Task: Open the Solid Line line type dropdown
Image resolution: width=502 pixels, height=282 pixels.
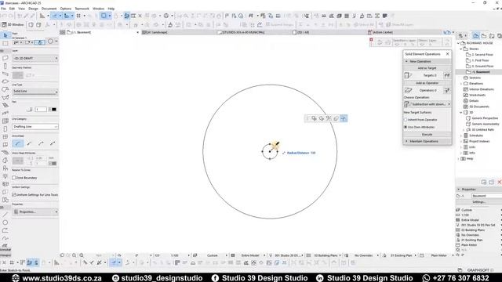Action: click(35, 91)
